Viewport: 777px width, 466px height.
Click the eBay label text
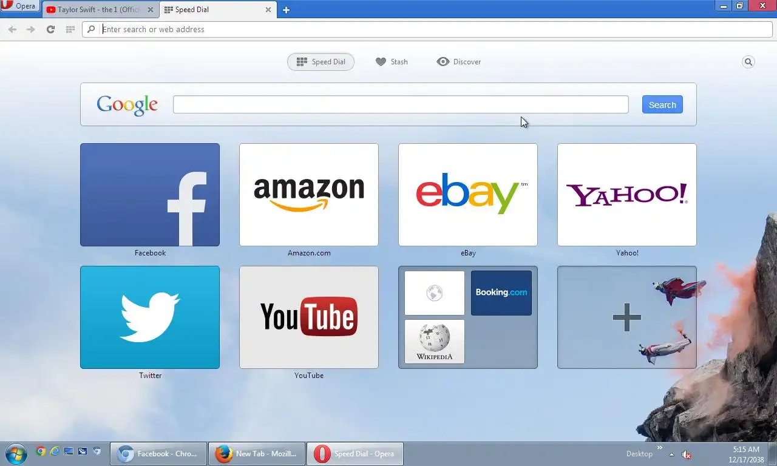click(468, 253)
